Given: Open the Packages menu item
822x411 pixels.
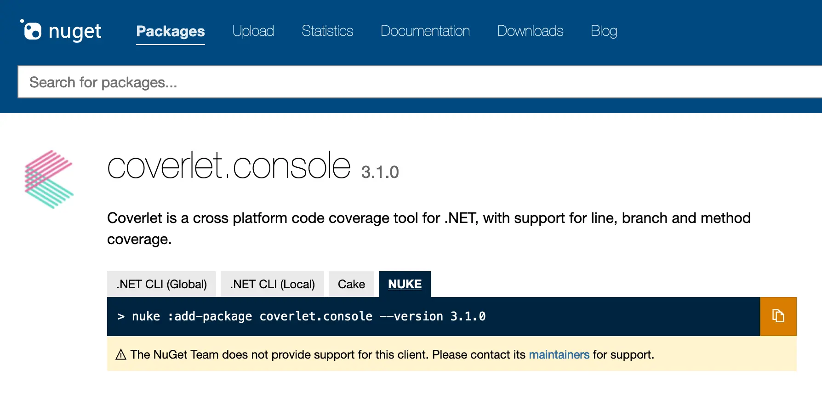Looking at the screenshot, I should coord(171,31).
